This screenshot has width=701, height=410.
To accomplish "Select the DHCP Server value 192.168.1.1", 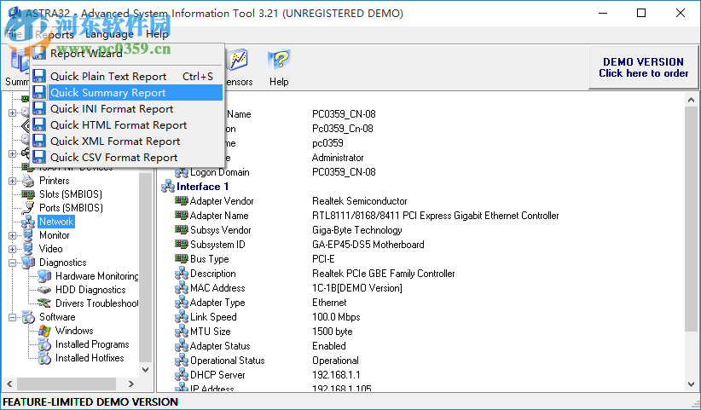I will point(336,375).
